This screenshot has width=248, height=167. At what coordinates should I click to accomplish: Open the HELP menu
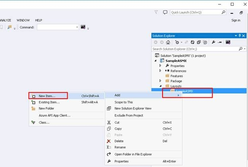pyautogui.click(x=39, y=20)
